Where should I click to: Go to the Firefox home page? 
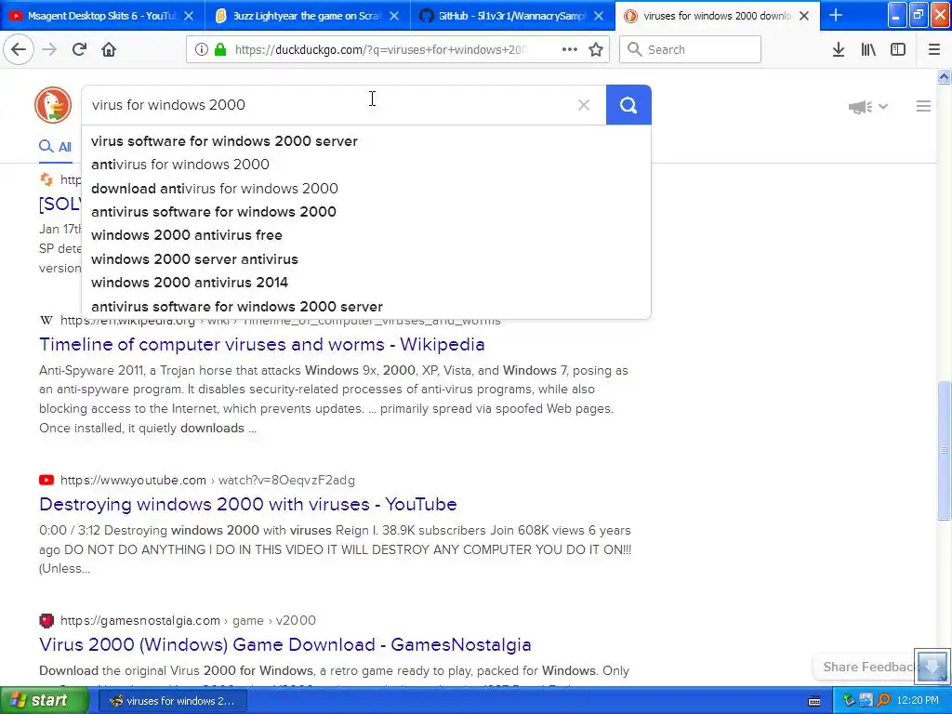[x=109, y=49]
